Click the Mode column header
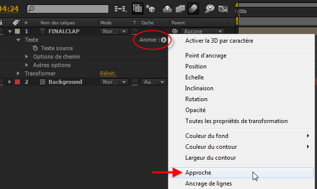Viewport: 317px width, 189px height. (x=106, y=23)
